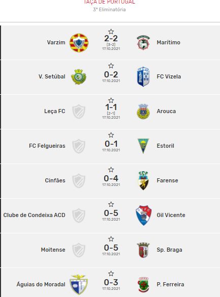This screenshot has height=297, width=220.
Task: Click the Marítimo club crest
Action: [x=143, y=43]
